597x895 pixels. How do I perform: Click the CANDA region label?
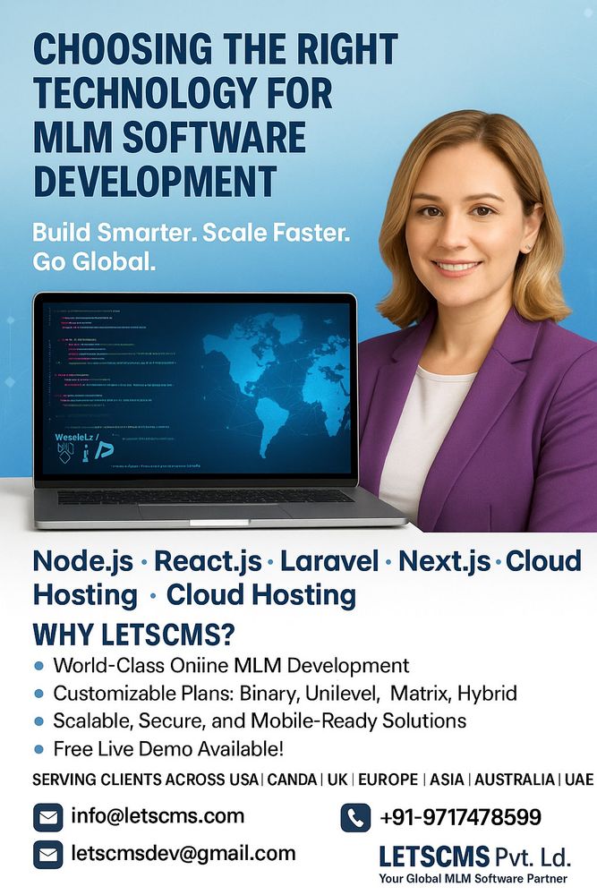click(x=292, y=780)
